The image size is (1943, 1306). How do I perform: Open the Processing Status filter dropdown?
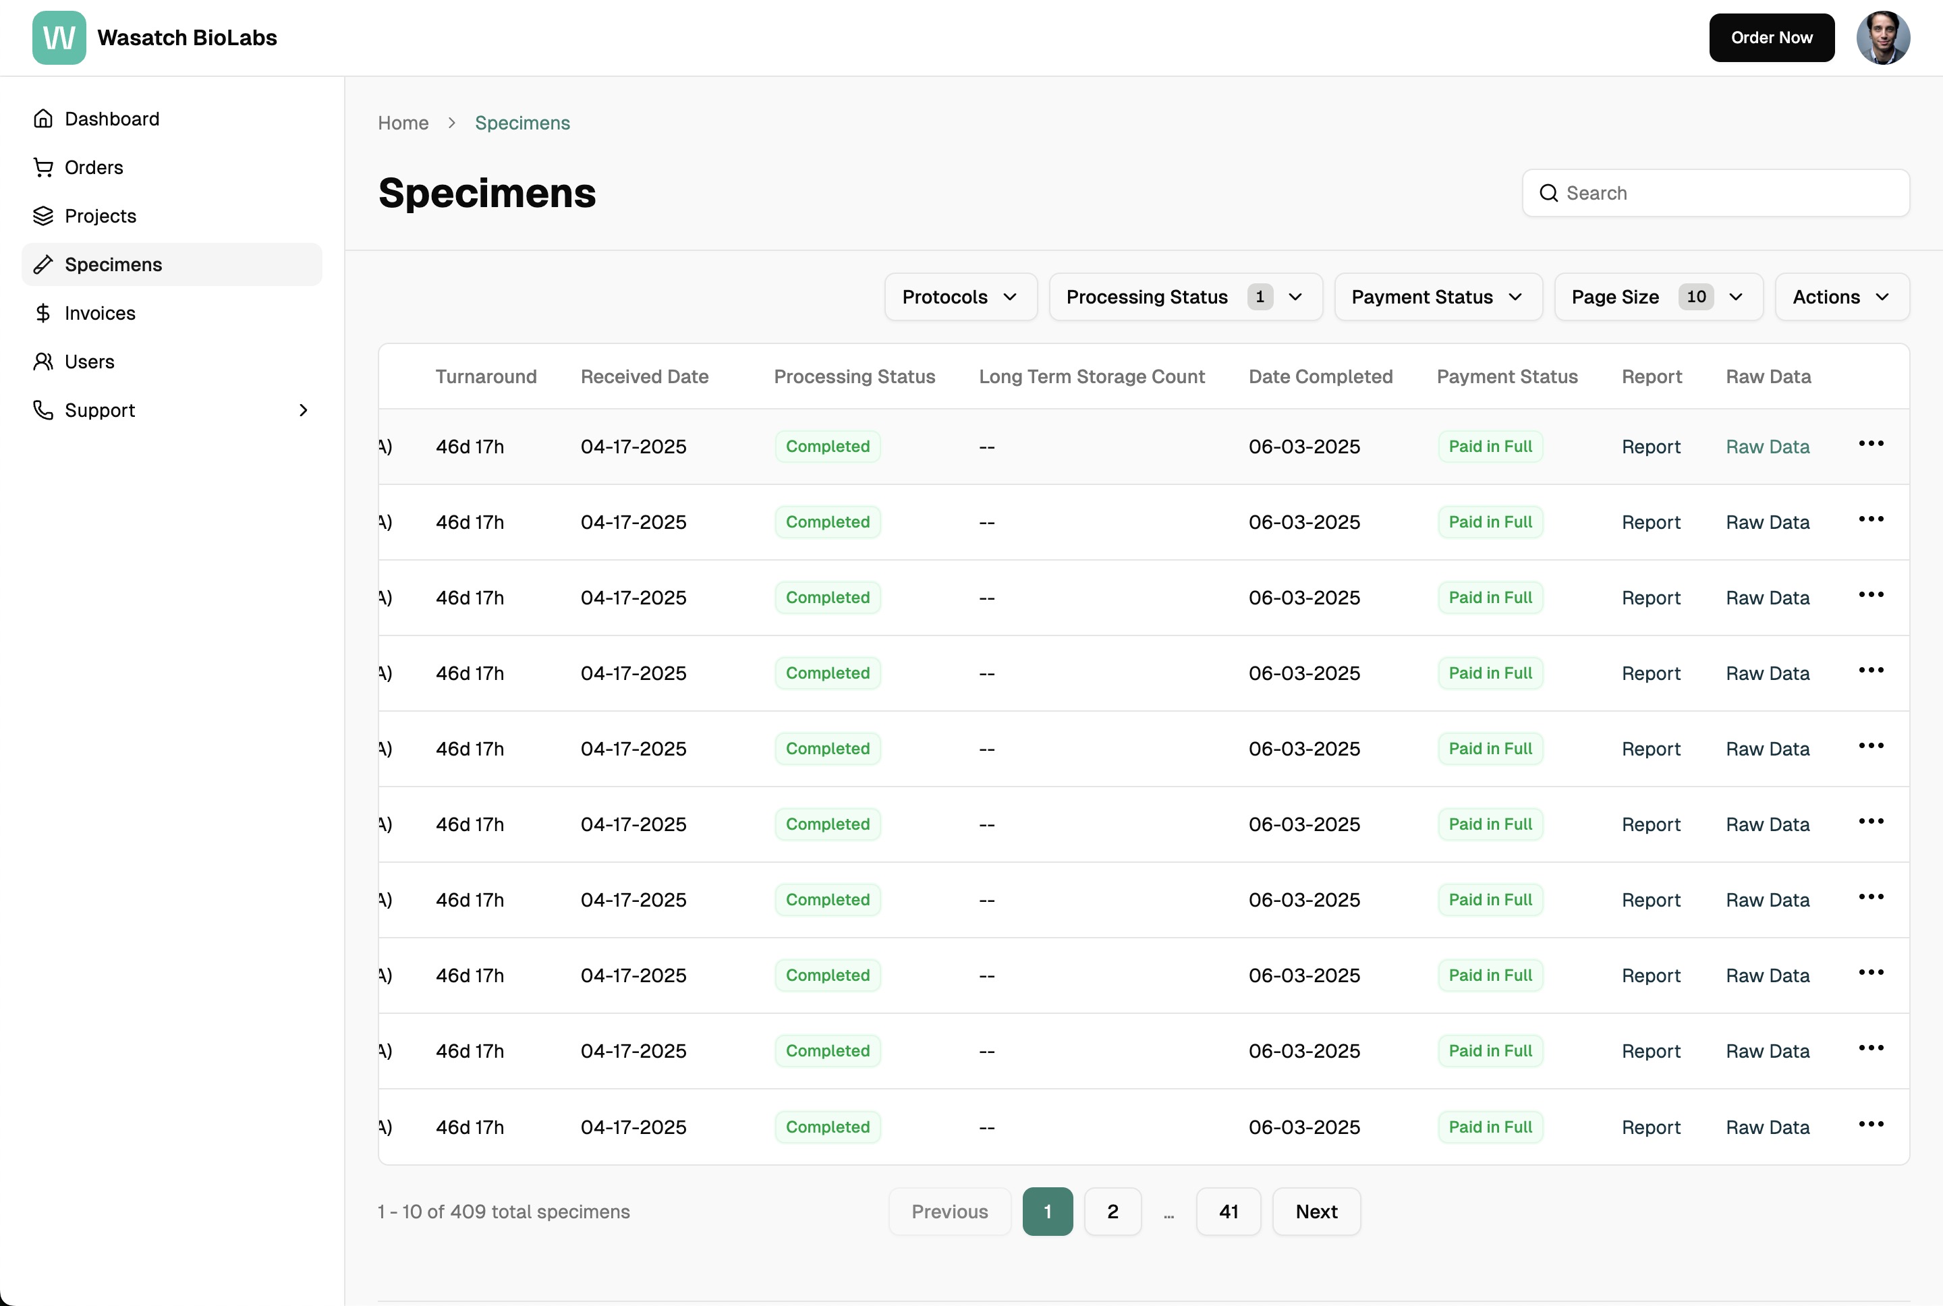click(1184, 297)
